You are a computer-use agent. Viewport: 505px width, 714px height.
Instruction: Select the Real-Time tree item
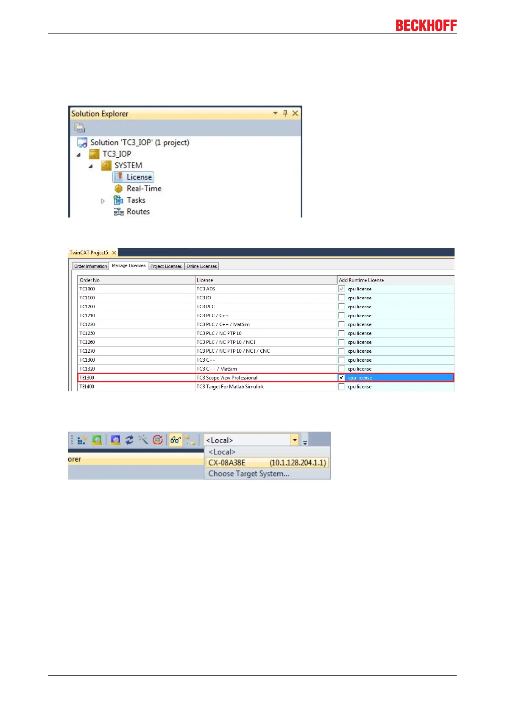[144, 189]
